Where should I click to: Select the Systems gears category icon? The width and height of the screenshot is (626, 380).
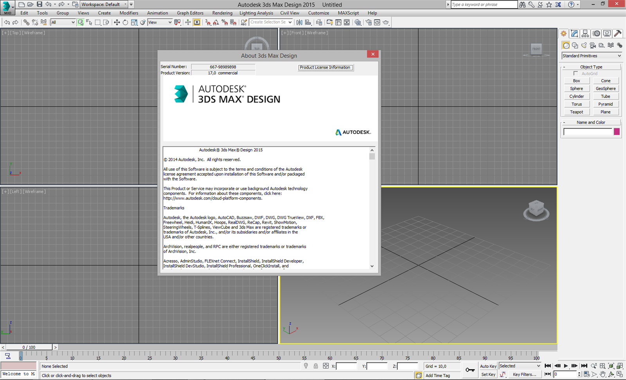(620, 45)
